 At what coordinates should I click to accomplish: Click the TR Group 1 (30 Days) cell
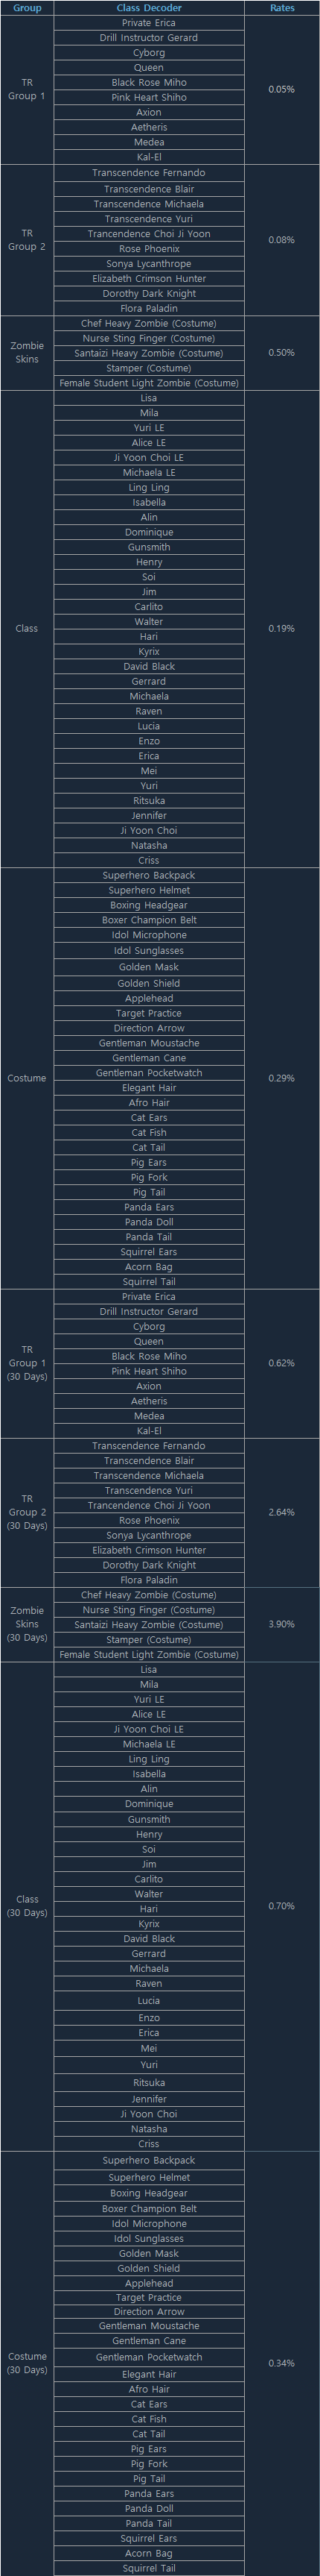27,1363
